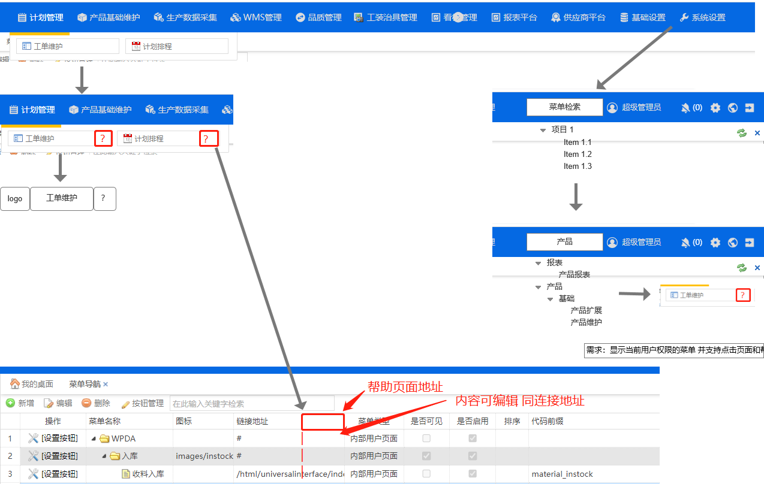The height and width of the screenshot is (484, 764).
Task: Click the [设置按钮] wrench icon for WPDA row
Action: coord(34,438)
